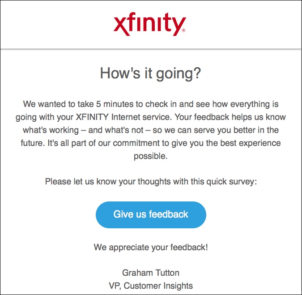302x295 pixels.
Task: Click the word "possible." ending the paragraph
Action: [151, 156]
